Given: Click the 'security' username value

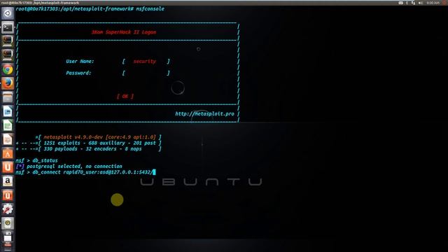Looking at the screenshot, I should point(145,62).
